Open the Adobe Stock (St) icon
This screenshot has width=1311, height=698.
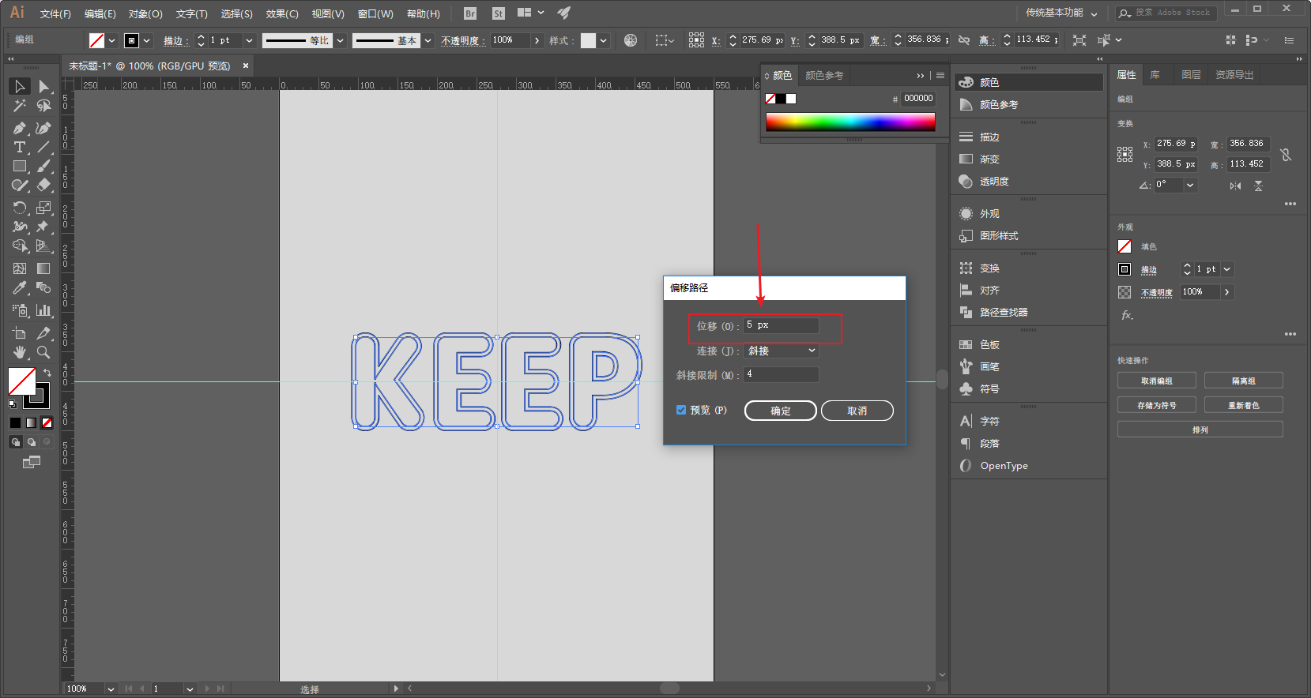pos(498,13)
